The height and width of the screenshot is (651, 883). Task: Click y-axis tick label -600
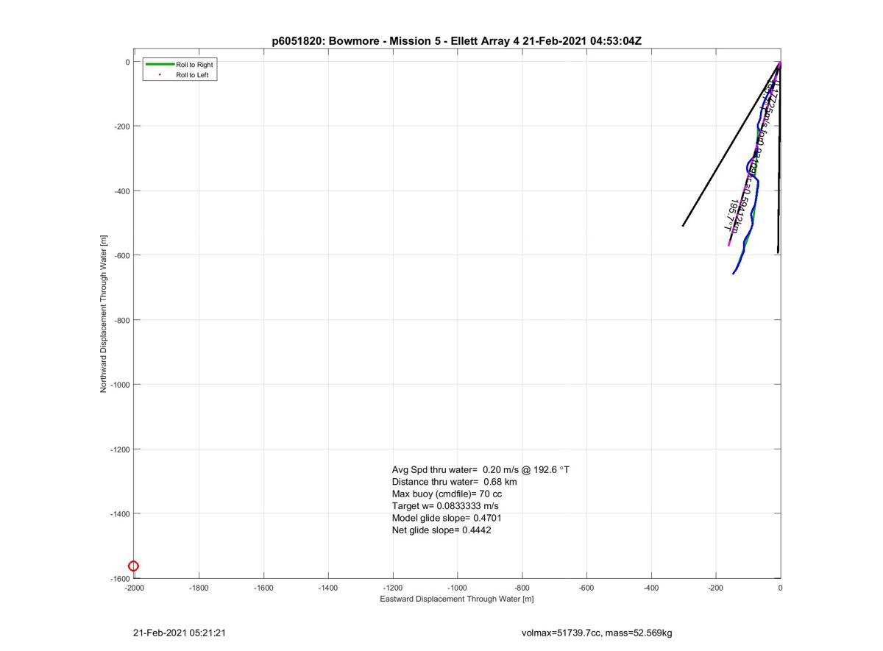(x=121, y=255)
